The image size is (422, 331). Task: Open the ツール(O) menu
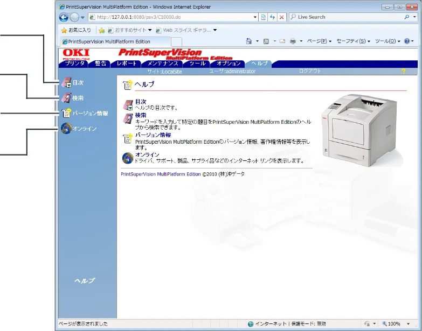[388, 41]
